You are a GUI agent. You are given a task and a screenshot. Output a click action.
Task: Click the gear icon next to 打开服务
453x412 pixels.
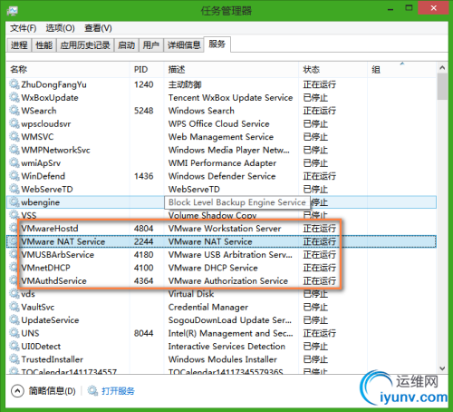click(x=92, y=391)
